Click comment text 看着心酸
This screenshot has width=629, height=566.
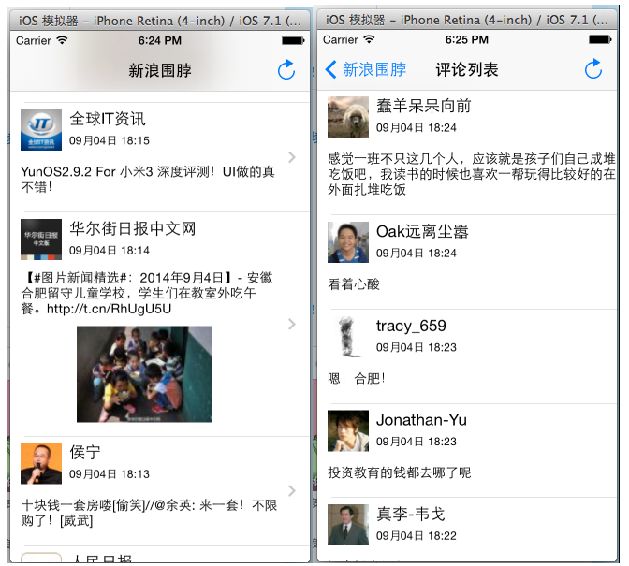click(354, 284)
